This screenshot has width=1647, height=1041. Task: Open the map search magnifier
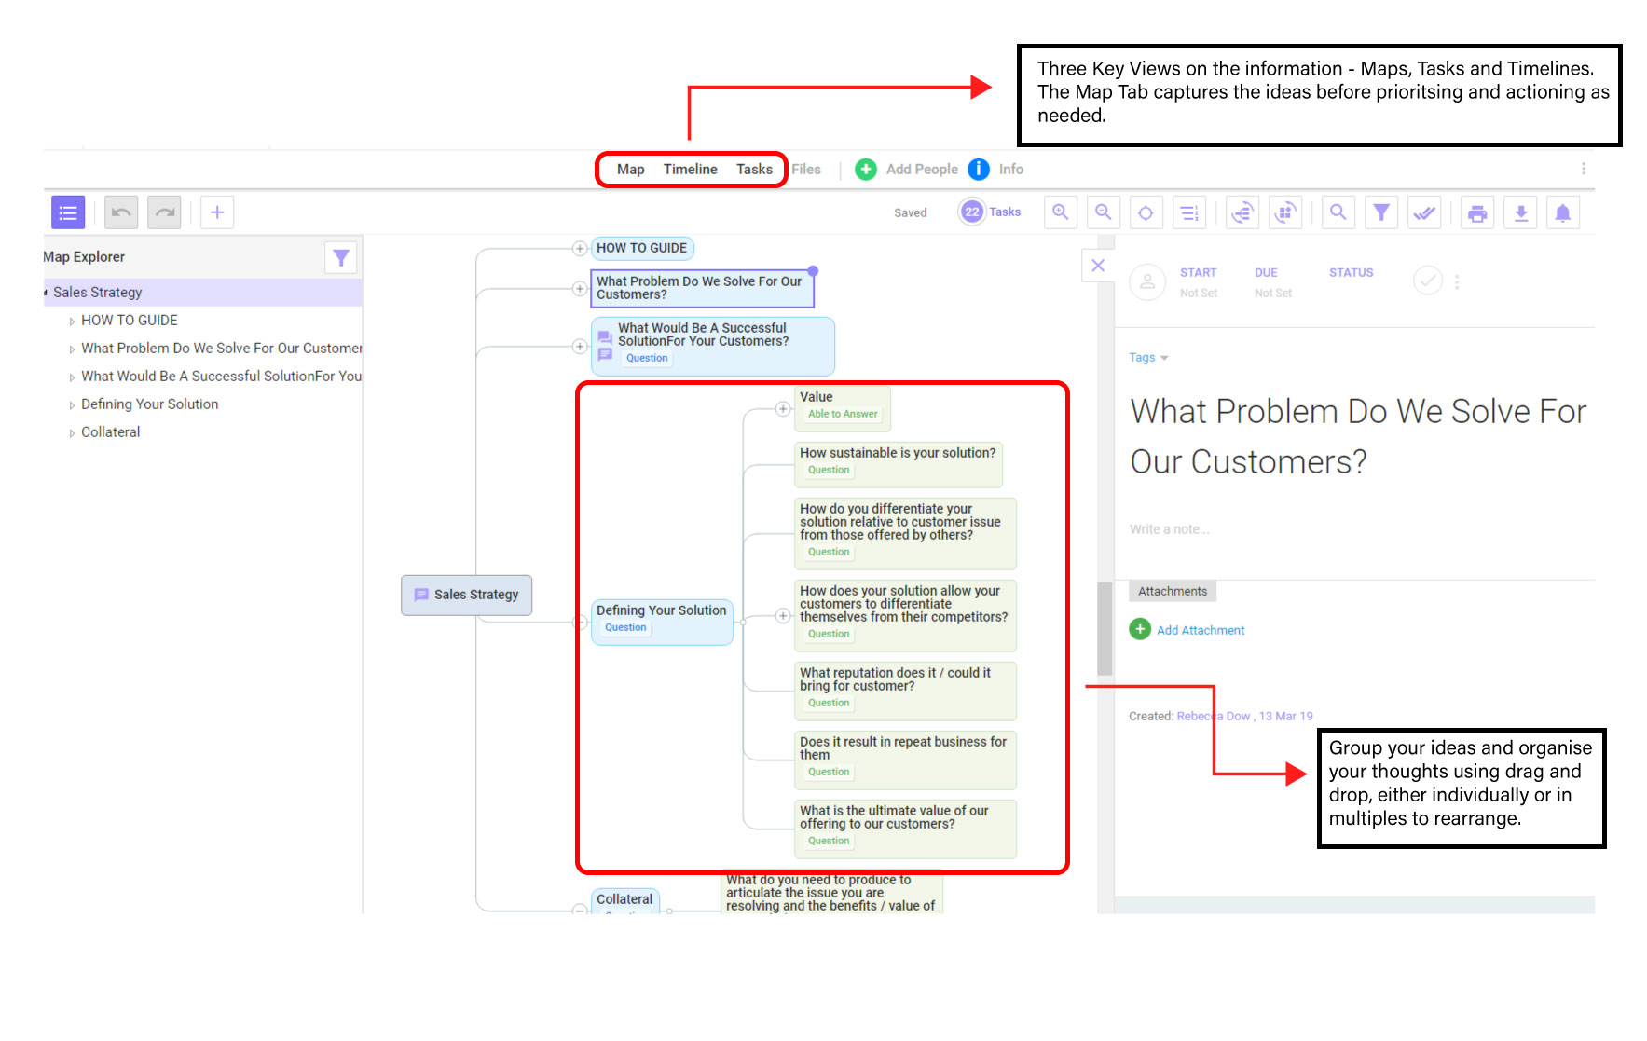(x=1338, y=212)
